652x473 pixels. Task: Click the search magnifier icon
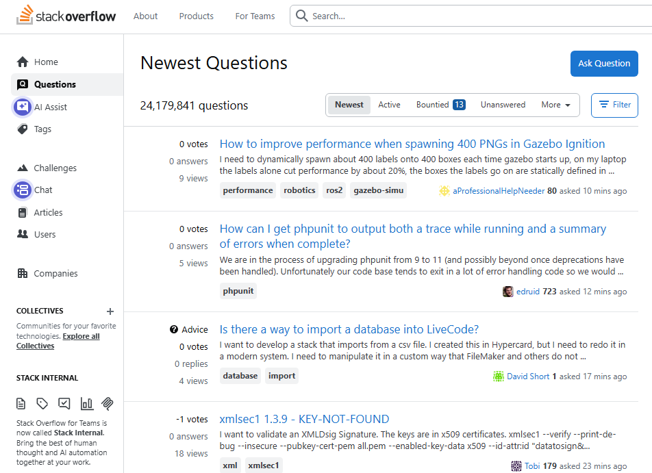point(301,15)
